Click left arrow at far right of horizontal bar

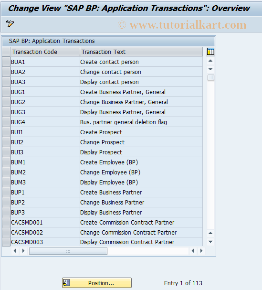(x=193, y=251)
